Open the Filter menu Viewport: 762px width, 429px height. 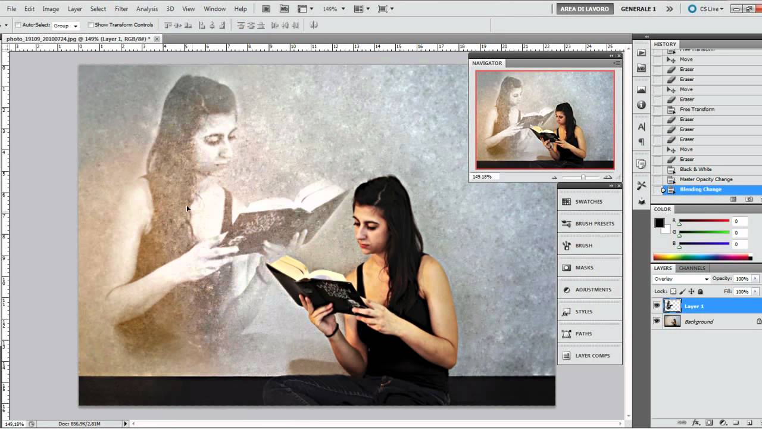coord(121,9)
